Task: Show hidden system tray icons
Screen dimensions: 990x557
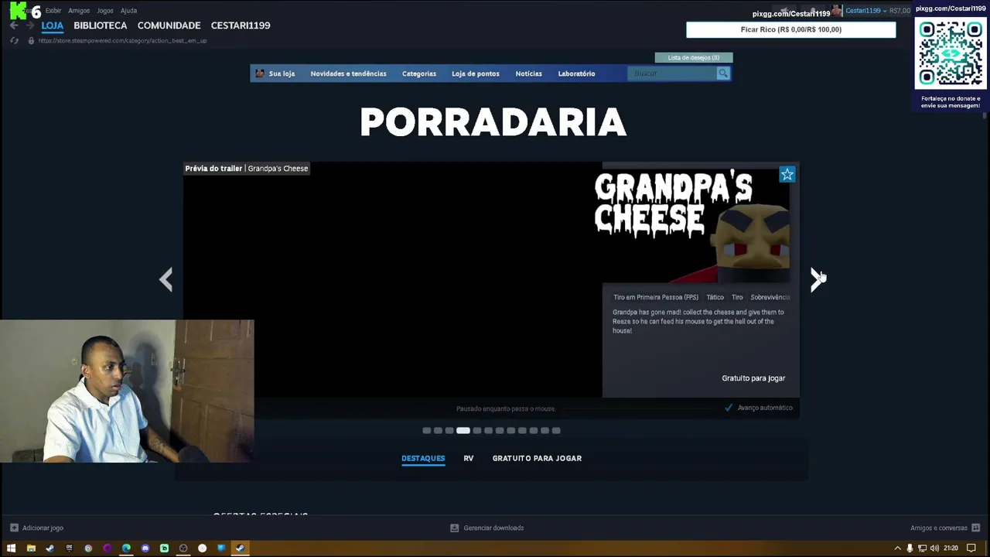Action: 897,548
